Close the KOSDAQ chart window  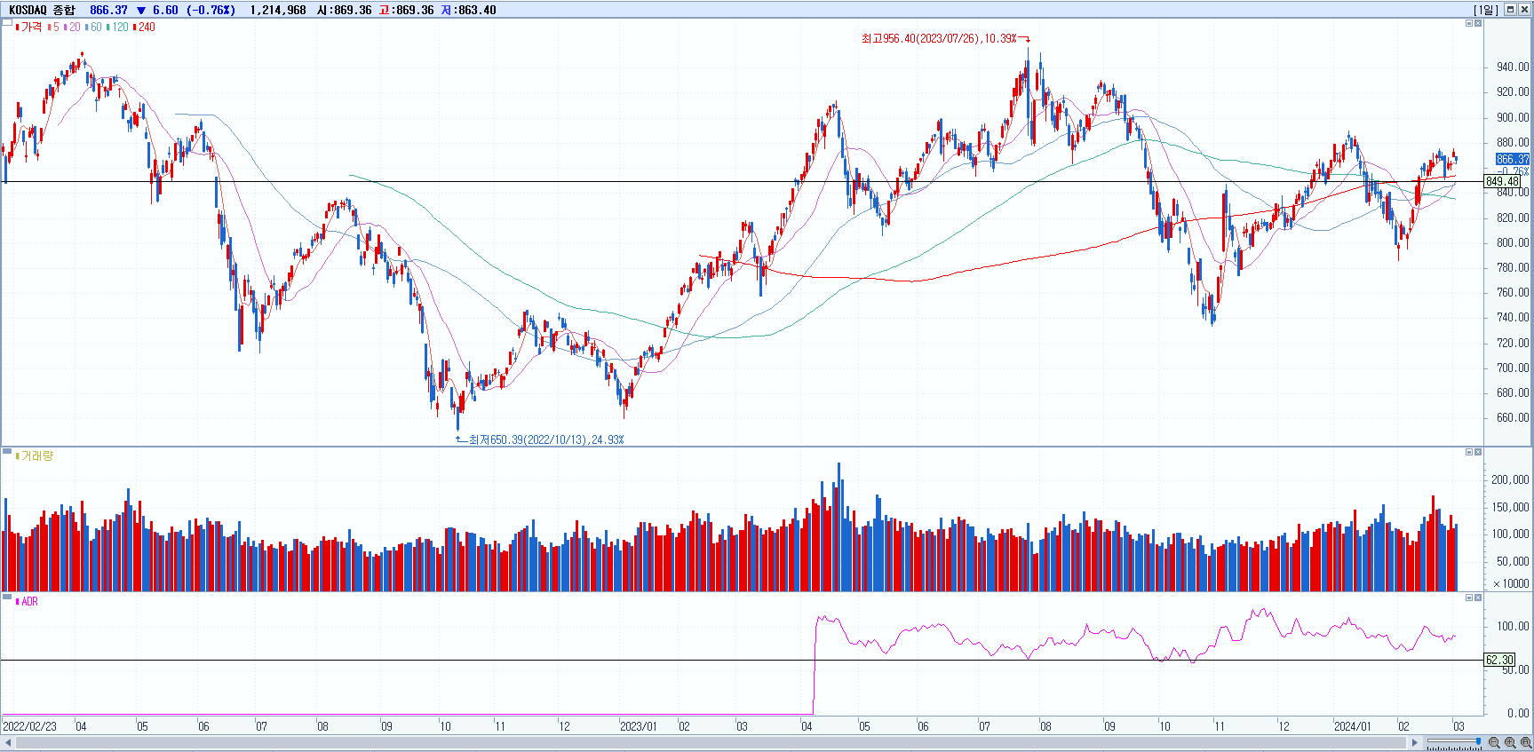click(1524, 10)
